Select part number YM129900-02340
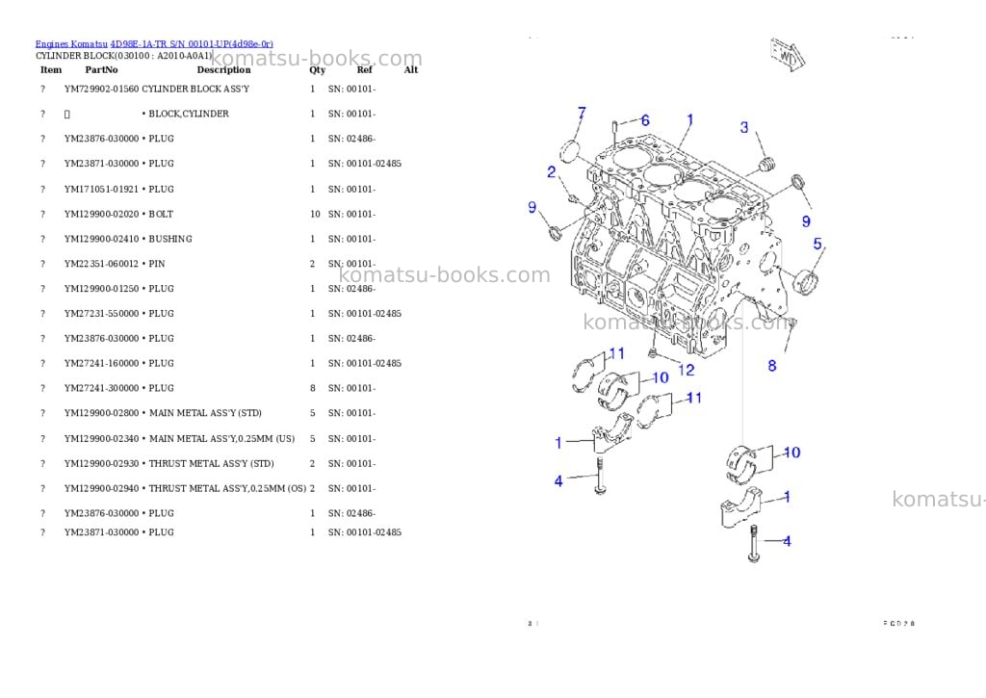Viewport: 986px width, 698px height. [101, 439]
